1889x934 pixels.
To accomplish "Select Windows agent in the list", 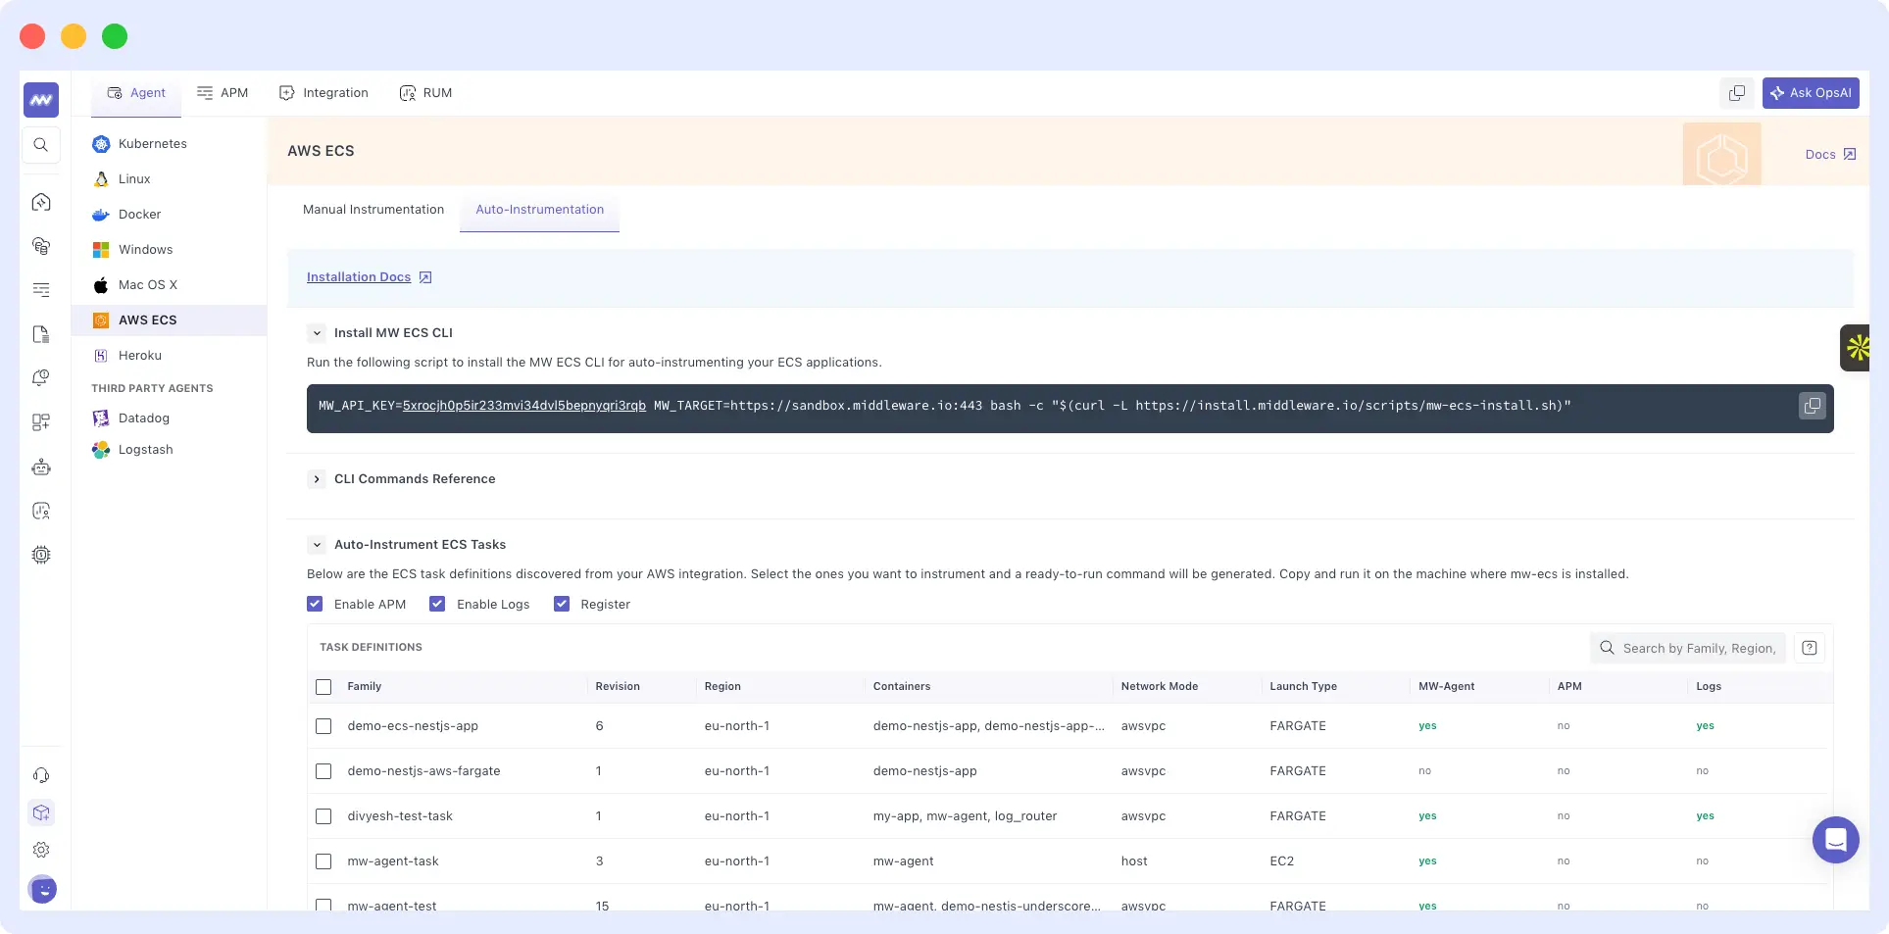I will point(169,250).
